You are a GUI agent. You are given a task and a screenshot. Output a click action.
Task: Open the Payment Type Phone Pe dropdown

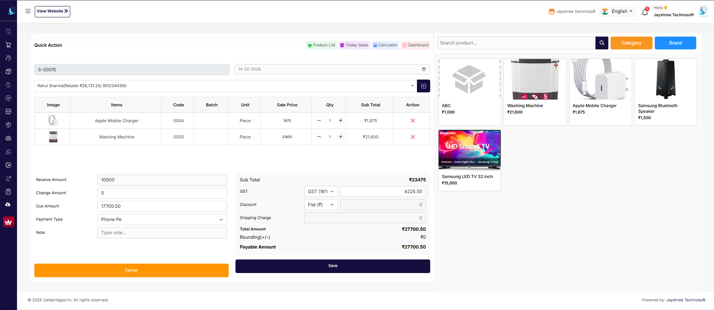tap(162, 219)
